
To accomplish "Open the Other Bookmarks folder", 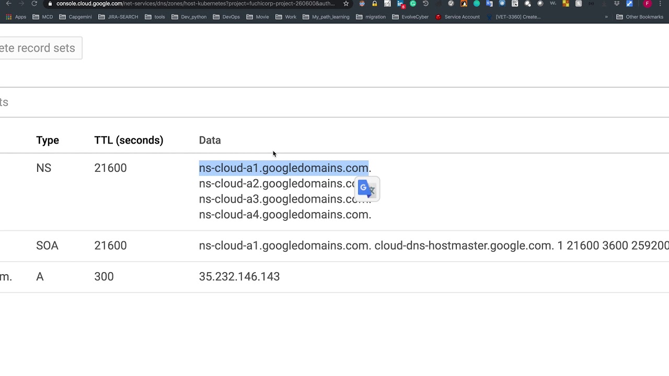I will tap(640, 17).
